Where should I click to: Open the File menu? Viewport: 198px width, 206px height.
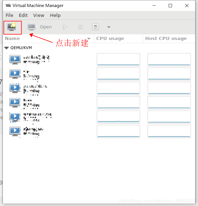tap(10, 15)
